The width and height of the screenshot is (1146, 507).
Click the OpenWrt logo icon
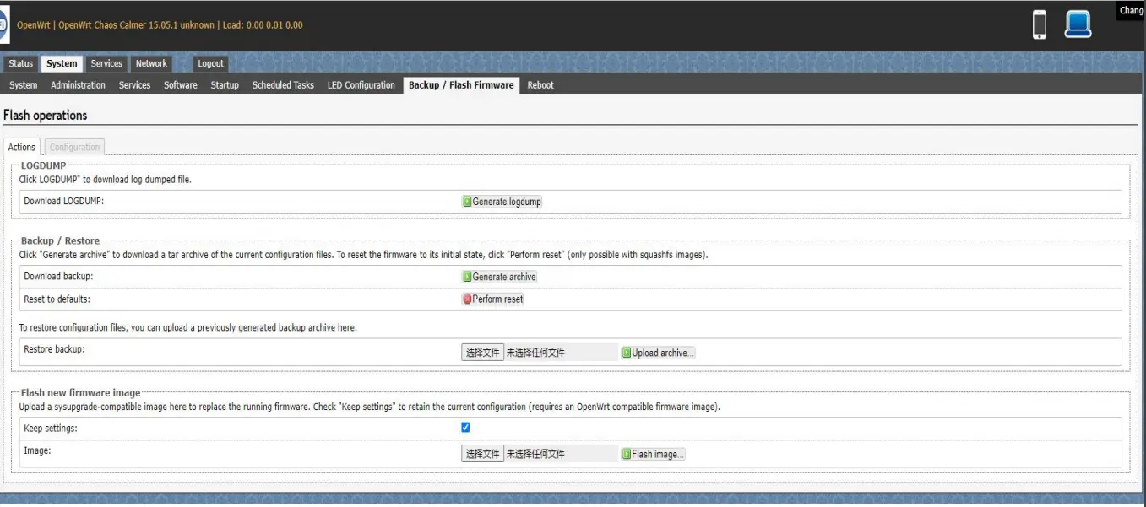(4, 24)
